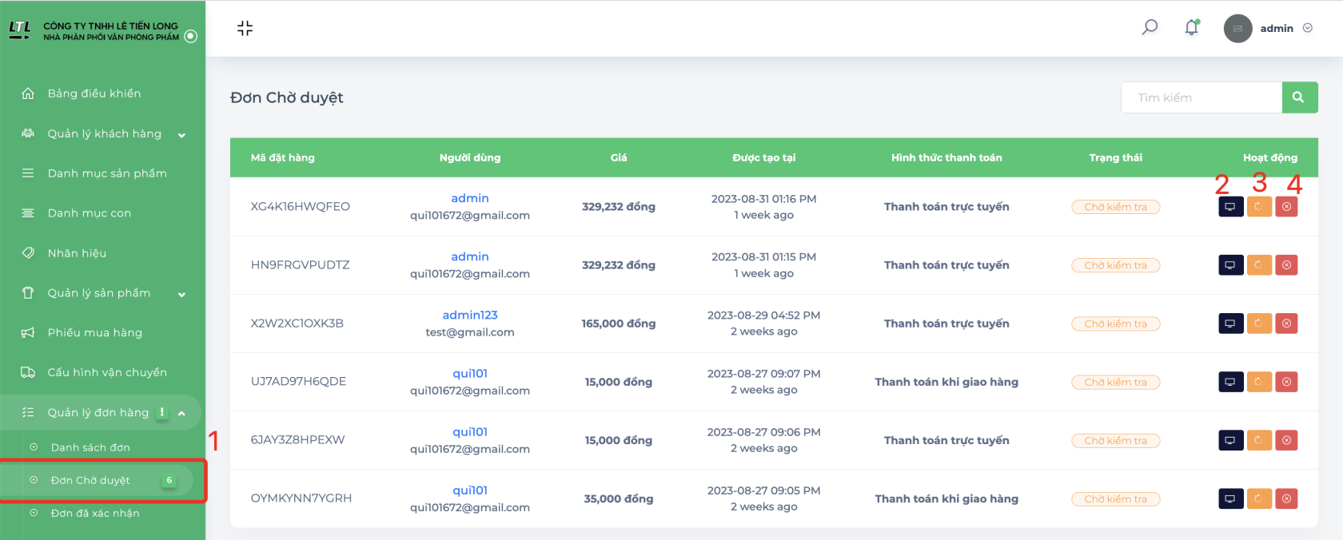Click the exclamation badge on Quản lý đơn hàng
1343x540 pixels.
[x=162, y=412]
